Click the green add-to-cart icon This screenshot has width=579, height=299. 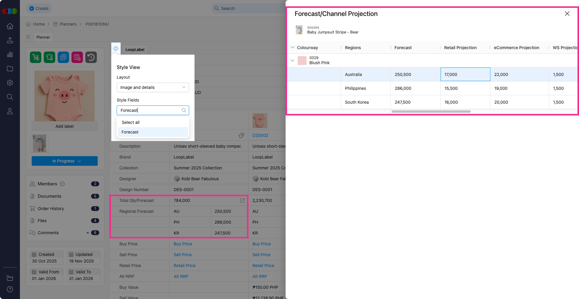click(36, 57)
